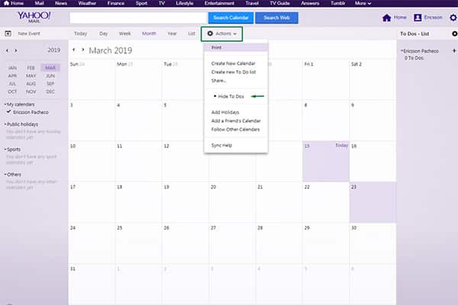The width and height of the screenshot is (458, 305).
Task: Click the Yahoo Mail logo
Action: 34,17
